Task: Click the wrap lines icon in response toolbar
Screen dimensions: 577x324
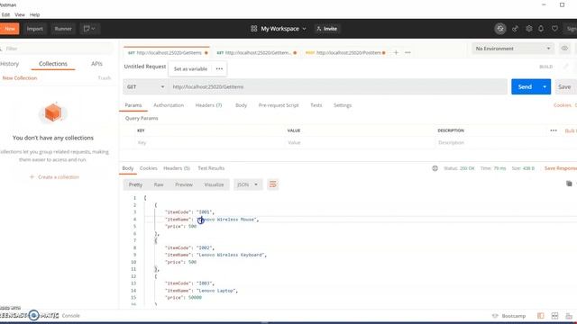Action: 272,184
